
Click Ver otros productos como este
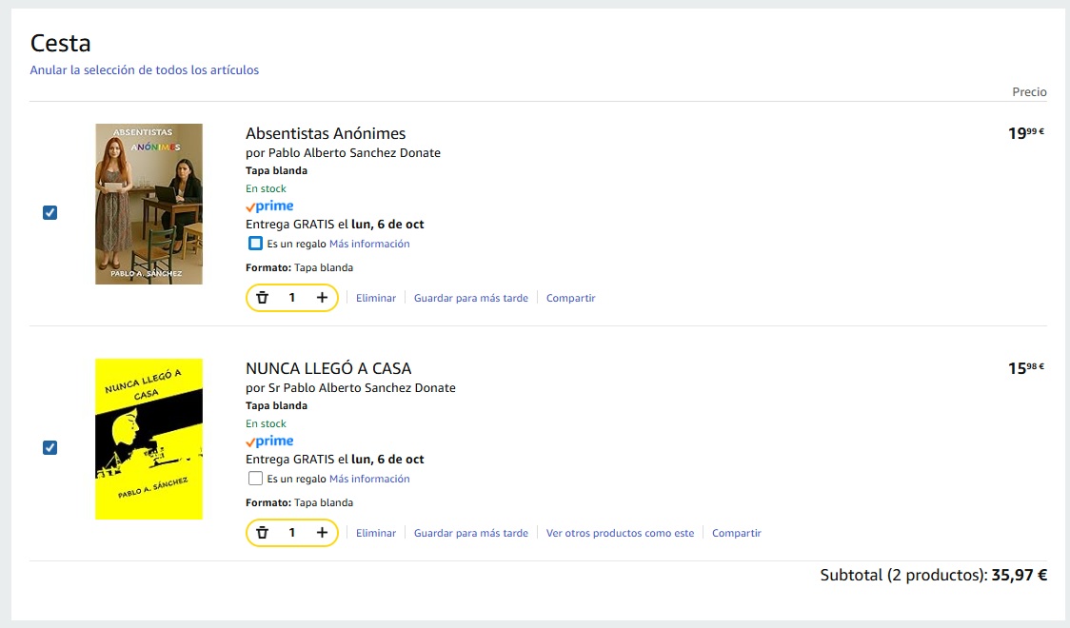620,533
